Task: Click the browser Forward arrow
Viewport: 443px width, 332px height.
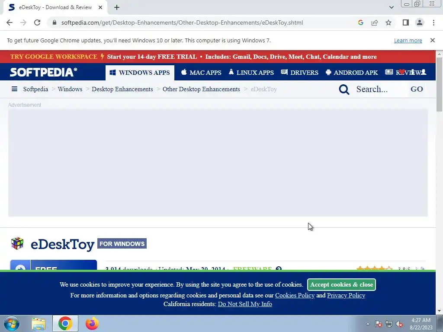Action: tap(23, 22)
